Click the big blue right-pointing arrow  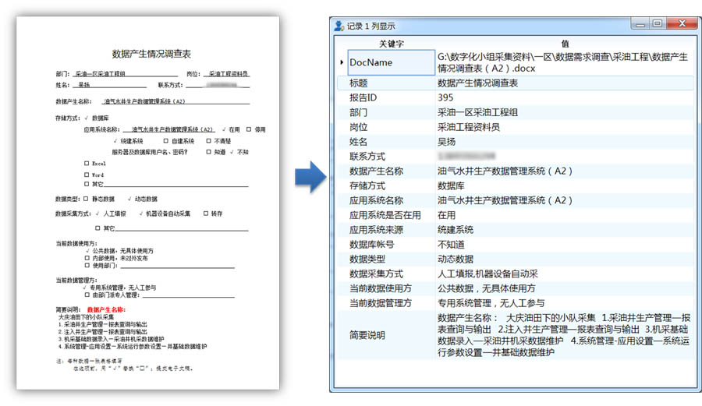tap(310, 177)
